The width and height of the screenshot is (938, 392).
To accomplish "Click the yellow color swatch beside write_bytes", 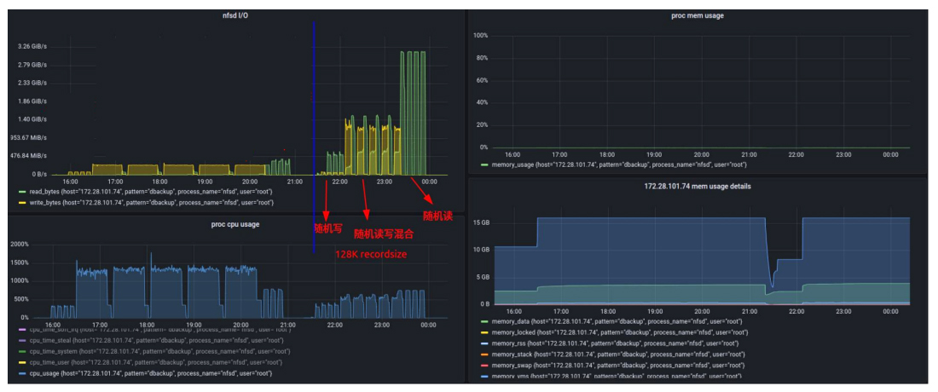I will coord(22,203).
